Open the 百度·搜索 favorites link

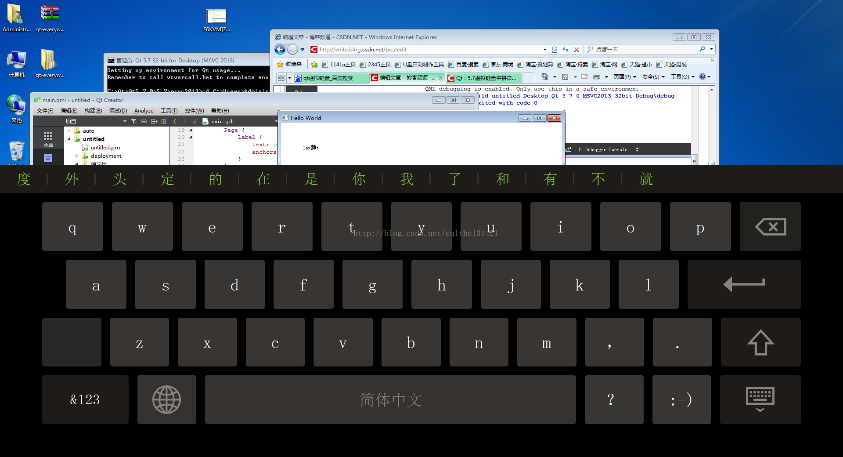pos(463,65)
